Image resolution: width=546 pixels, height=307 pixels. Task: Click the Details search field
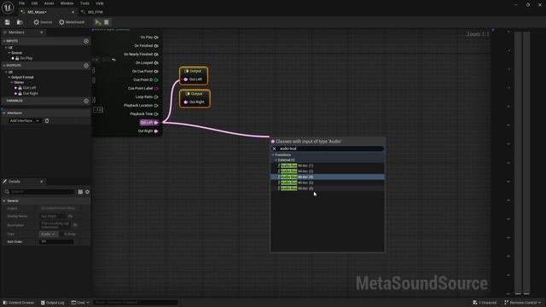[39, 192]
